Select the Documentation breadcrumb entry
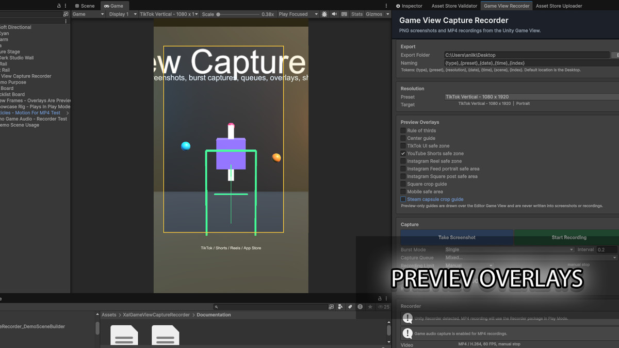This screenshot has height=348, width=619. (x=214, y=315)
